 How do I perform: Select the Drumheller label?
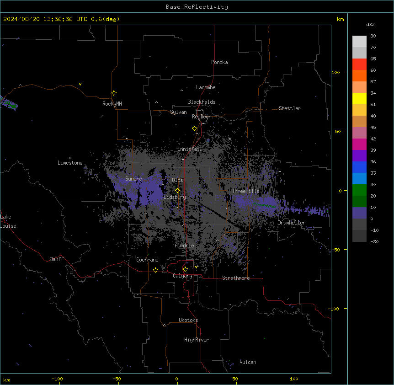point(292,223)
